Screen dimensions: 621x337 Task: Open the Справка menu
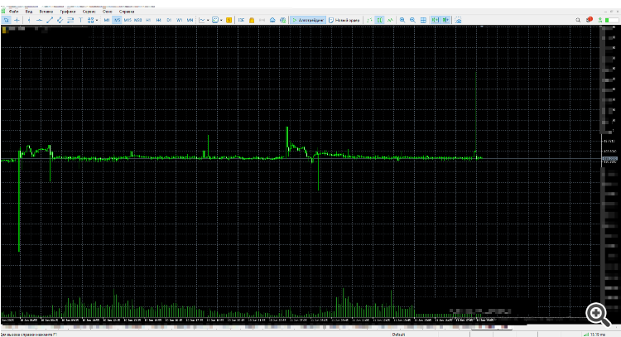pos(127,12)
